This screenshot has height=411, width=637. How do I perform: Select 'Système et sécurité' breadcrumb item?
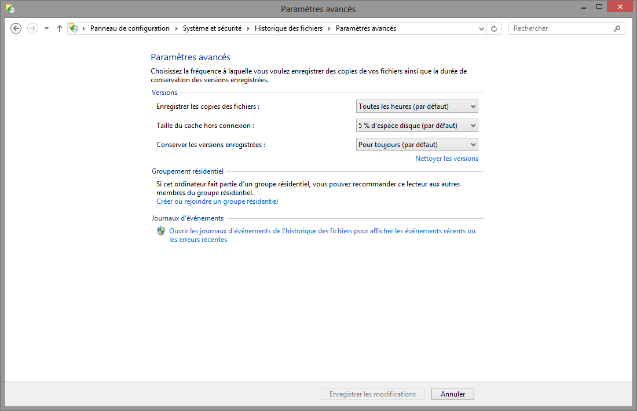coord(212,28)
